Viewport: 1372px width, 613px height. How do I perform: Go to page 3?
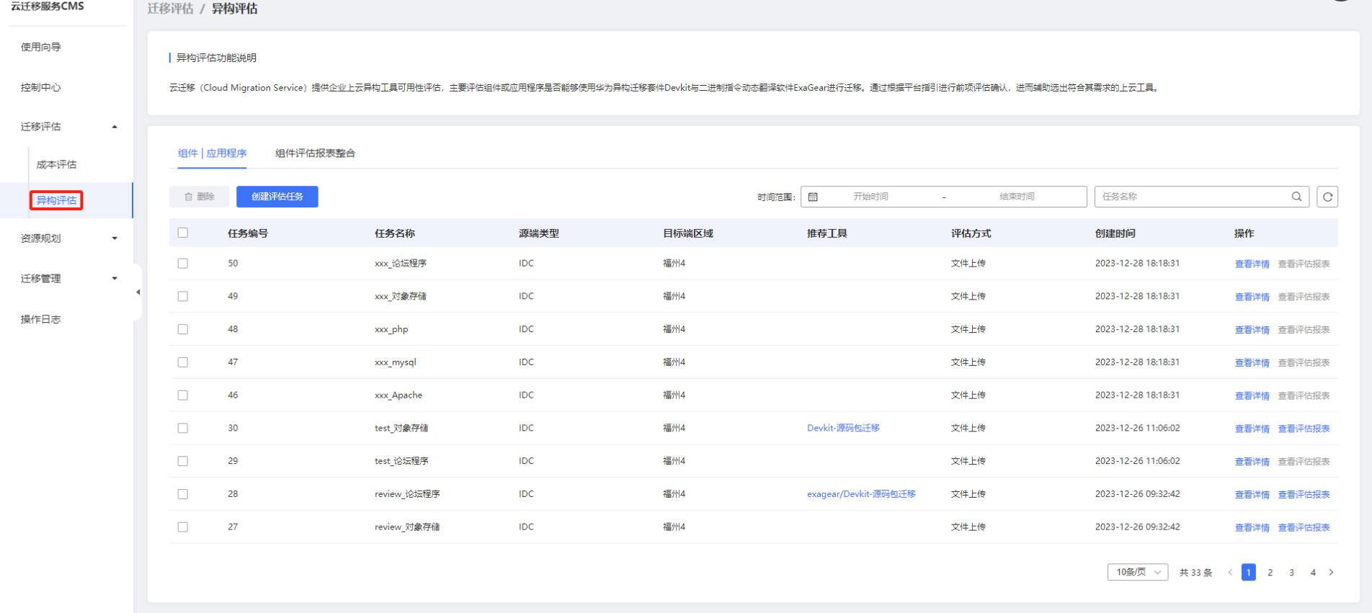1291,573
